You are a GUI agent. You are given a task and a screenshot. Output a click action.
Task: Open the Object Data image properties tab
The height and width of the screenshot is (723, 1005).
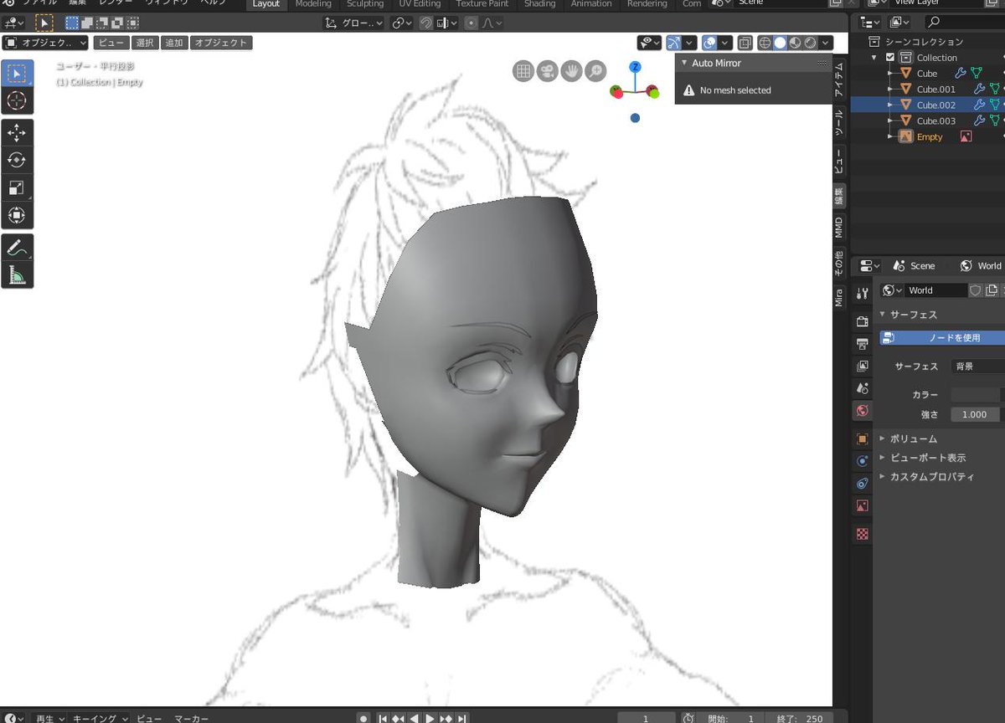863,505
